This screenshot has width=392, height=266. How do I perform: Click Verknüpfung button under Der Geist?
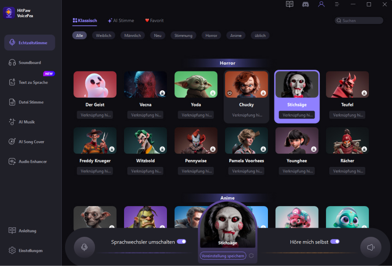[95, 115]
